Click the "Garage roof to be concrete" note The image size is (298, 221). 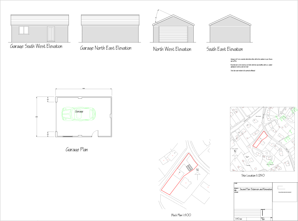click(x=252, y=60)
